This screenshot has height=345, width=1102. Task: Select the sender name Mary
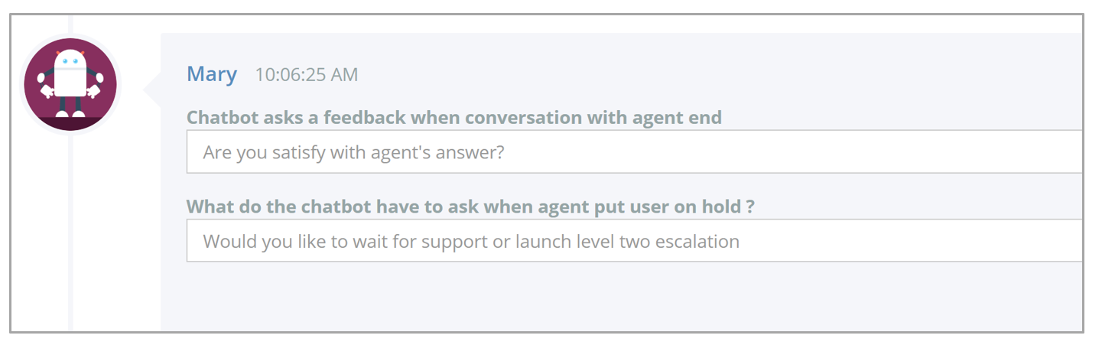pos(212,74)
